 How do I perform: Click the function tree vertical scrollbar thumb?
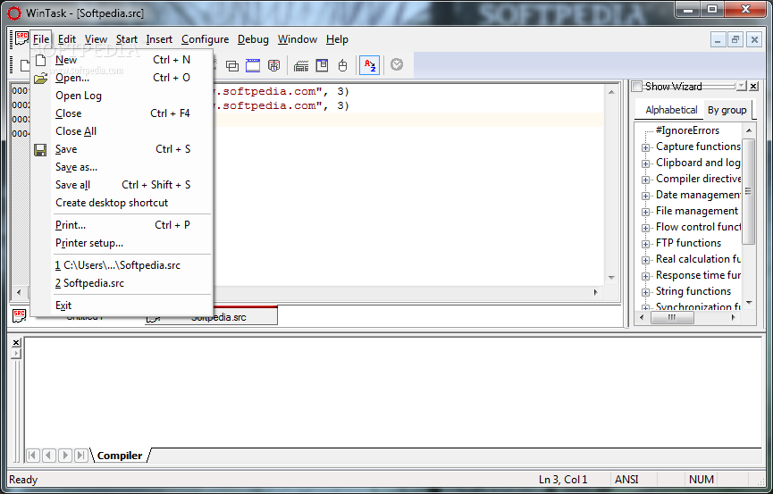pos(748,191)
